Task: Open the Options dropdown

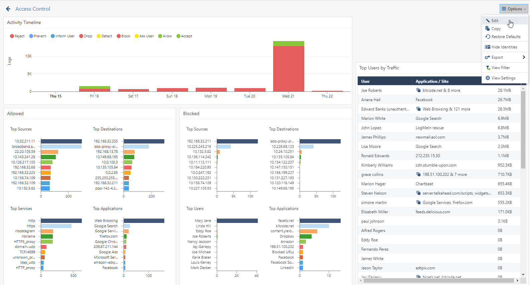Action: (514, 9)
